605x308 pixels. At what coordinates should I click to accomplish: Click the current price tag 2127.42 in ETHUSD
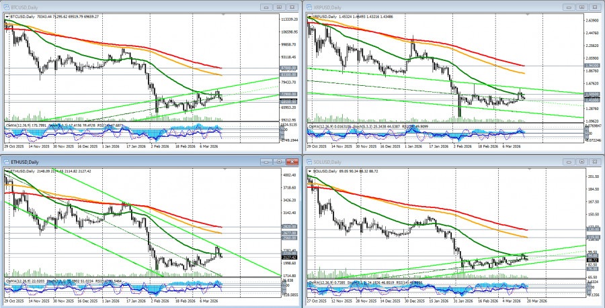pos(288,258)
